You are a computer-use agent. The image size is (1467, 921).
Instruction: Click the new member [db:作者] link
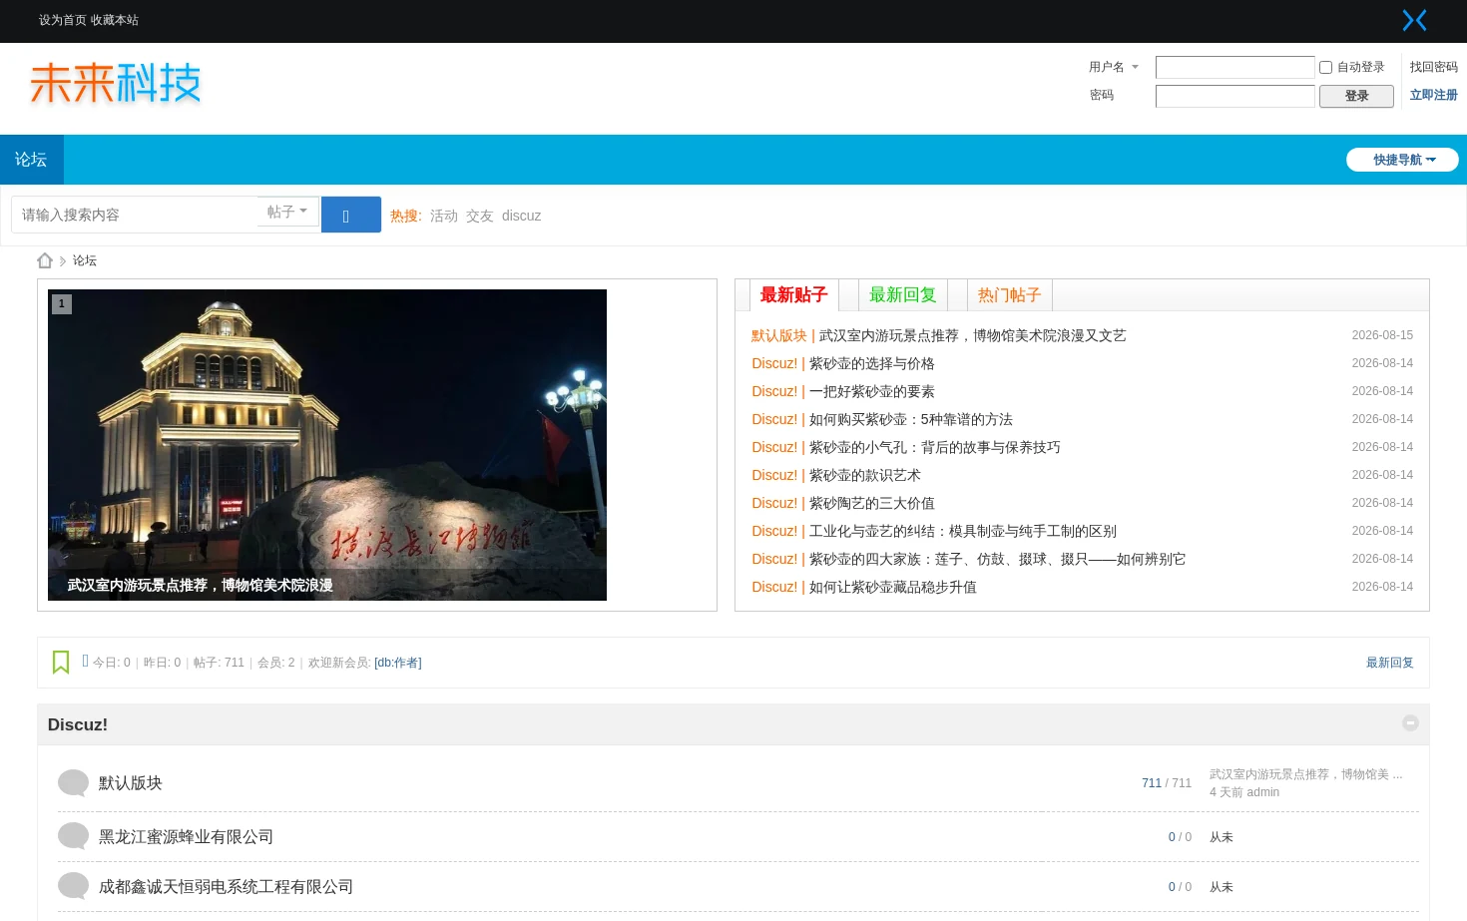pos(398,663)
